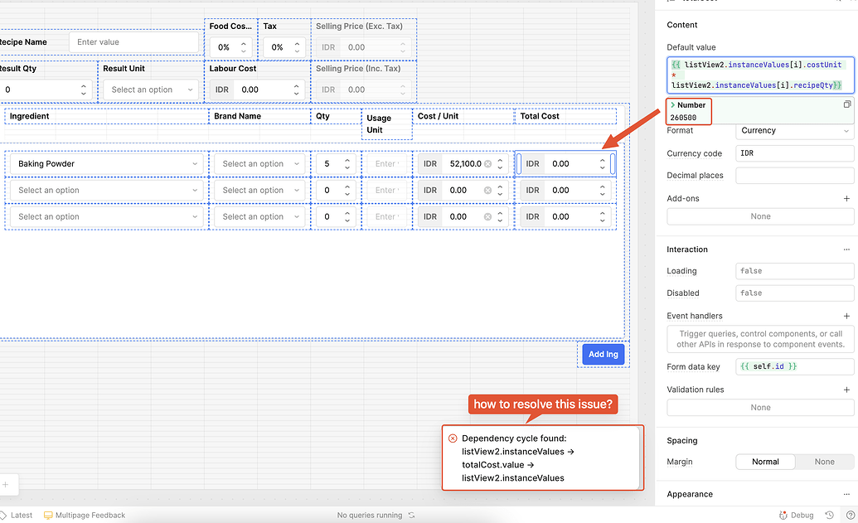858x523 pixels.
Task: Expand the Number result preview
Action: (672, 105)
